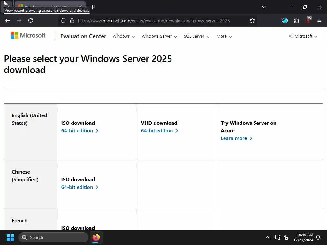The width and height of the screenshot is (327, 245).
Task: Open Learn more about Azure
Action: click(236, 138)
